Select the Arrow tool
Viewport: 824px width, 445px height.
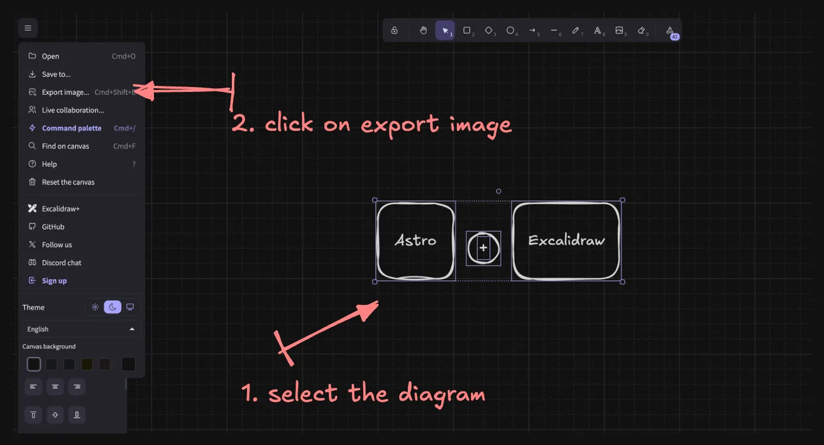(x=532, y=30)
